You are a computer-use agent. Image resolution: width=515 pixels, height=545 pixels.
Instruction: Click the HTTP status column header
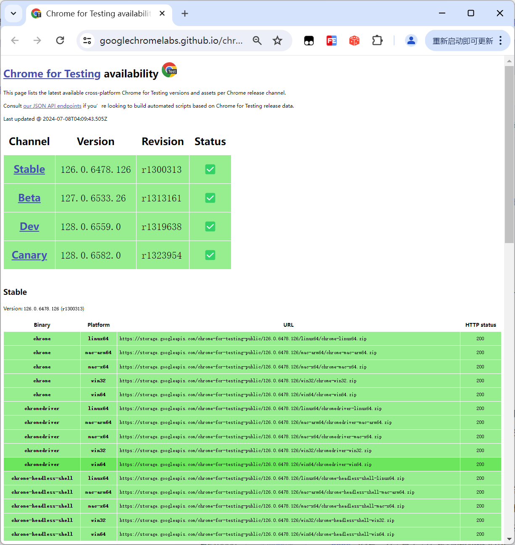(481, 325)
